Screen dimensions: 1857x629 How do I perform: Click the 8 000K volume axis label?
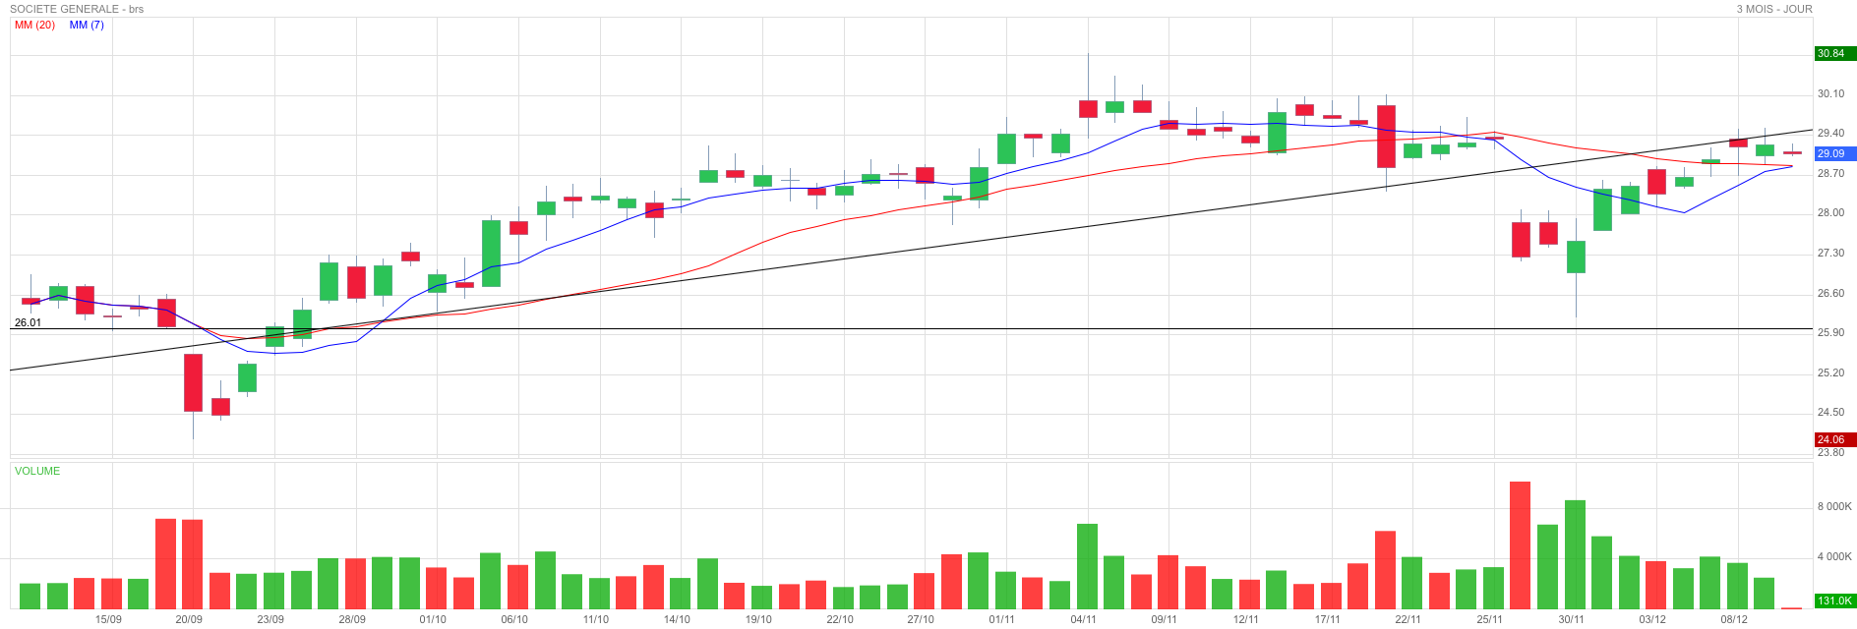1834,506
